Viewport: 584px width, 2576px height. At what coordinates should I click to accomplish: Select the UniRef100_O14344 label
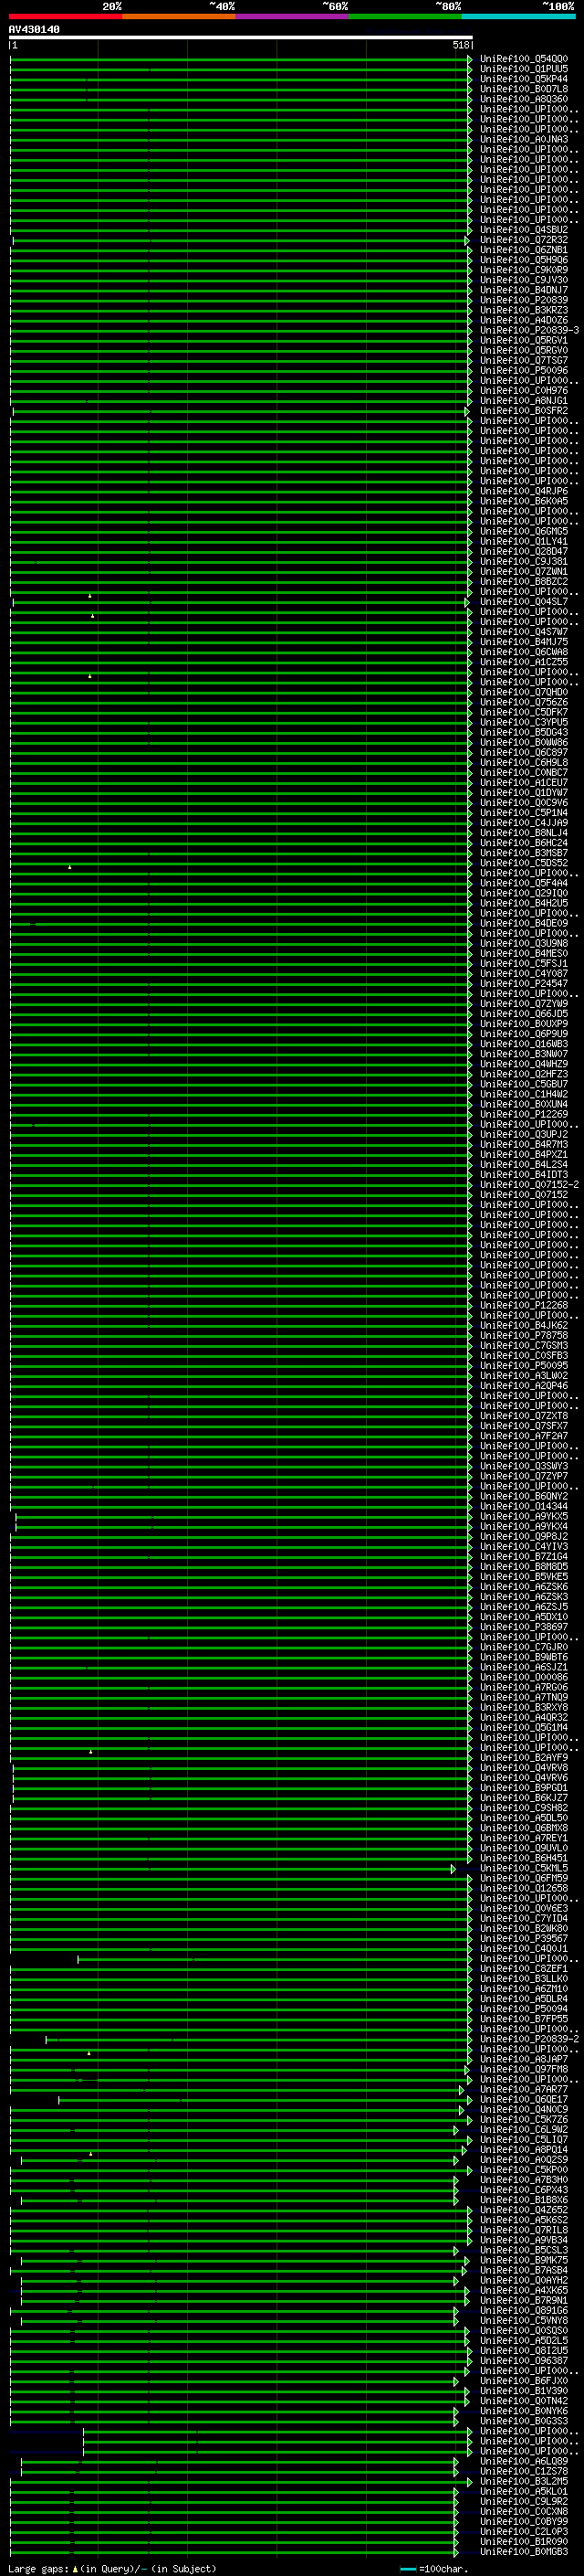click(x=524, y=1506)
